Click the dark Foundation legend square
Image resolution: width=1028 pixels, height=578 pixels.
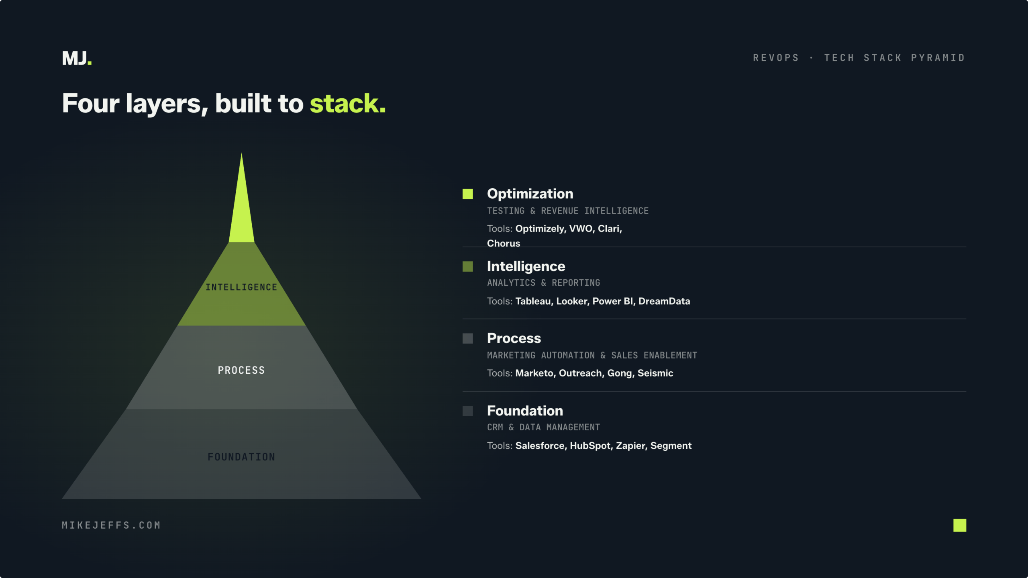click(467, 411)
